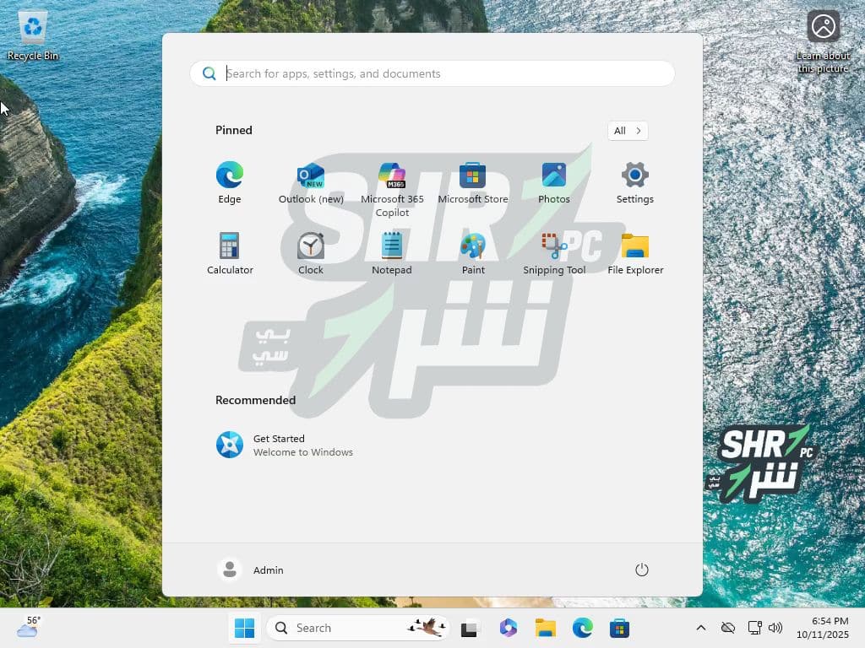Open Notepad from pinned apps
This screenshot has width=865, height=648.
(x=392, y=246)
